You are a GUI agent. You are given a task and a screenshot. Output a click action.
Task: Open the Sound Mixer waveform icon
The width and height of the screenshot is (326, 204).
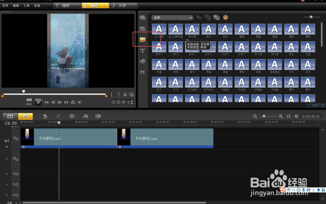(x=86, y=117)
